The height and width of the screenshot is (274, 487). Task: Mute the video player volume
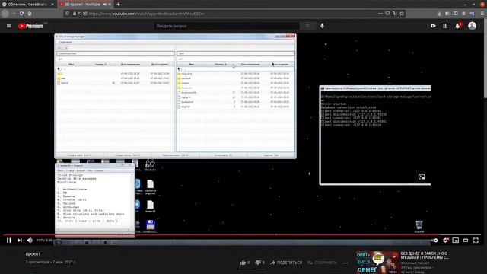30,241
